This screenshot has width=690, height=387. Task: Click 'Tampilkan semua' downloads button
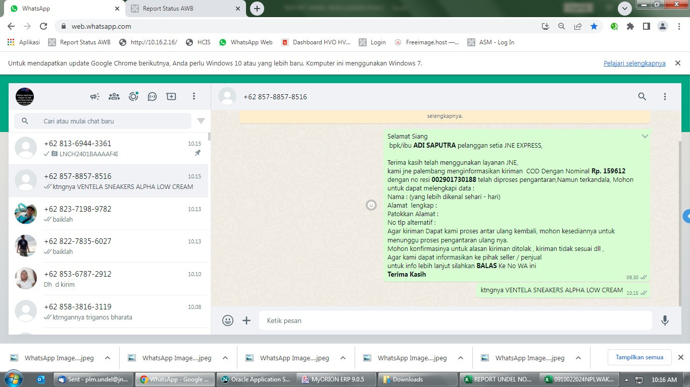(x=639, y=357)
